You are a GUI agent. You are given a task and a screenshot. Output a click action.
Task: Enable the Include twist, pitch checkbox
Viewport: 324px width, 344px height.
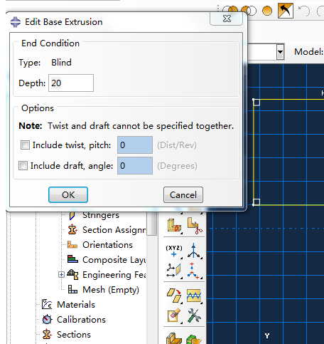pos(25,145)
